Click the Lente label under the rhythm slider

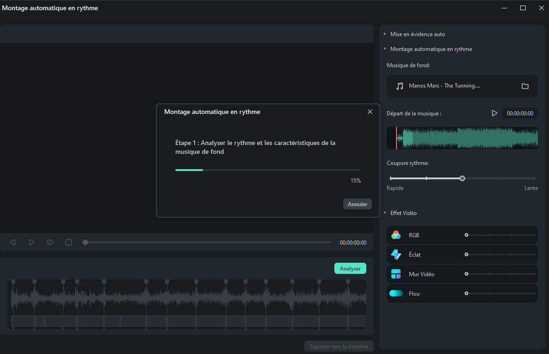coord(531,188)
